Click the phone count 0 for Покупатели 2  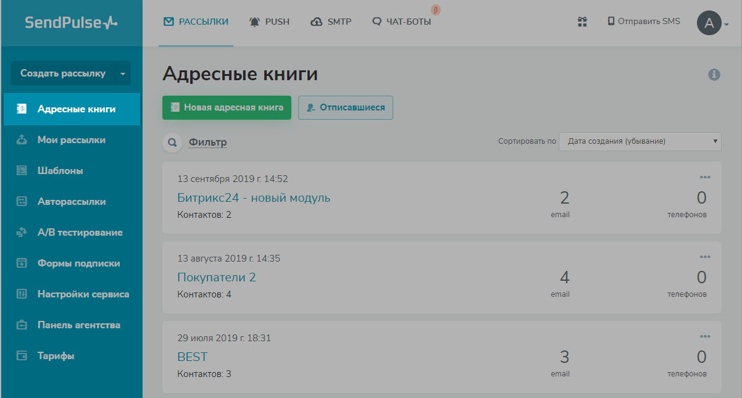701,277
